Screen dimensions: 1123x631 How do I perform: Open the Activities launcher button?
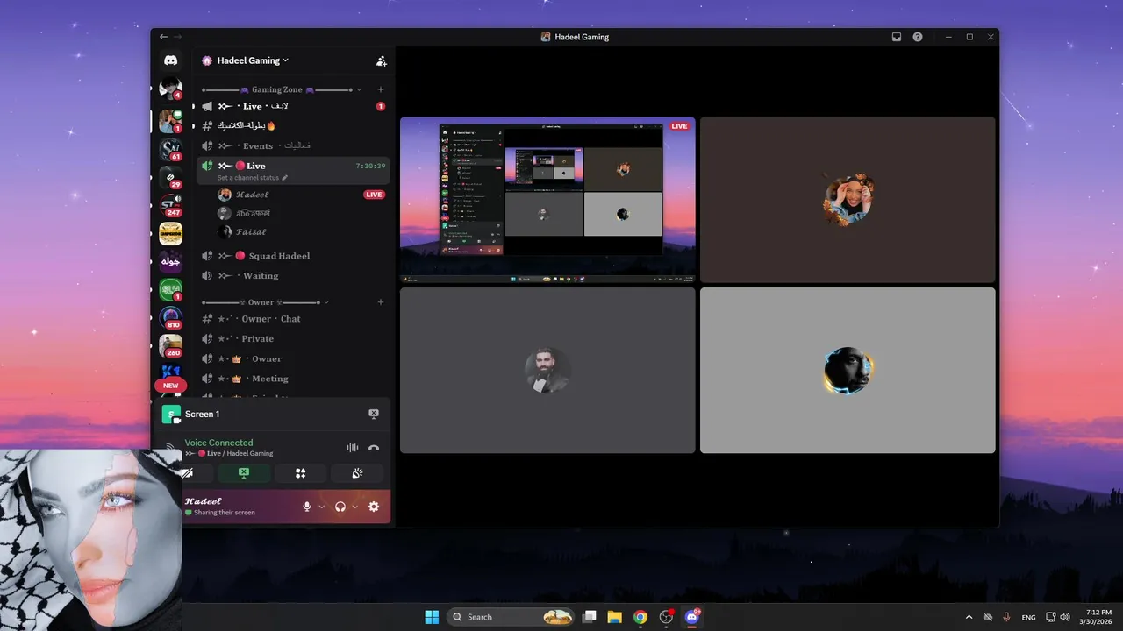[300, 473]
